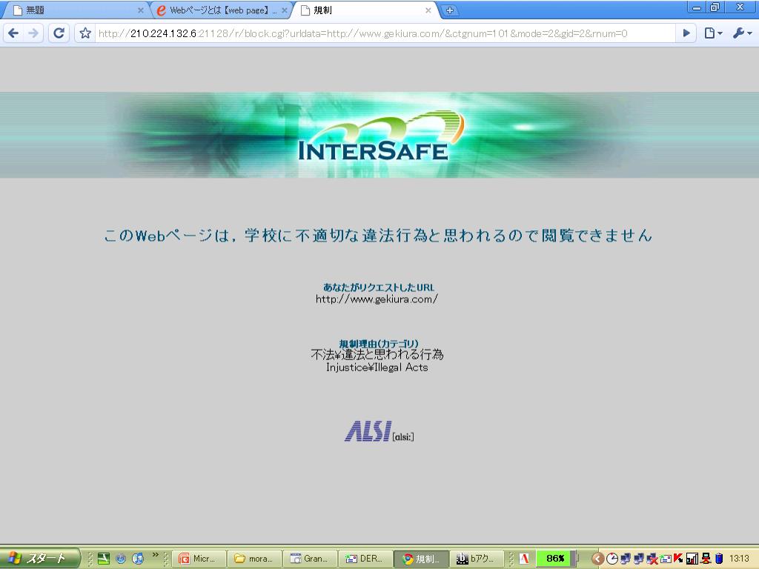Click the 13:13 system clock
Screen dimensions: 759x569
coord(739,559)
